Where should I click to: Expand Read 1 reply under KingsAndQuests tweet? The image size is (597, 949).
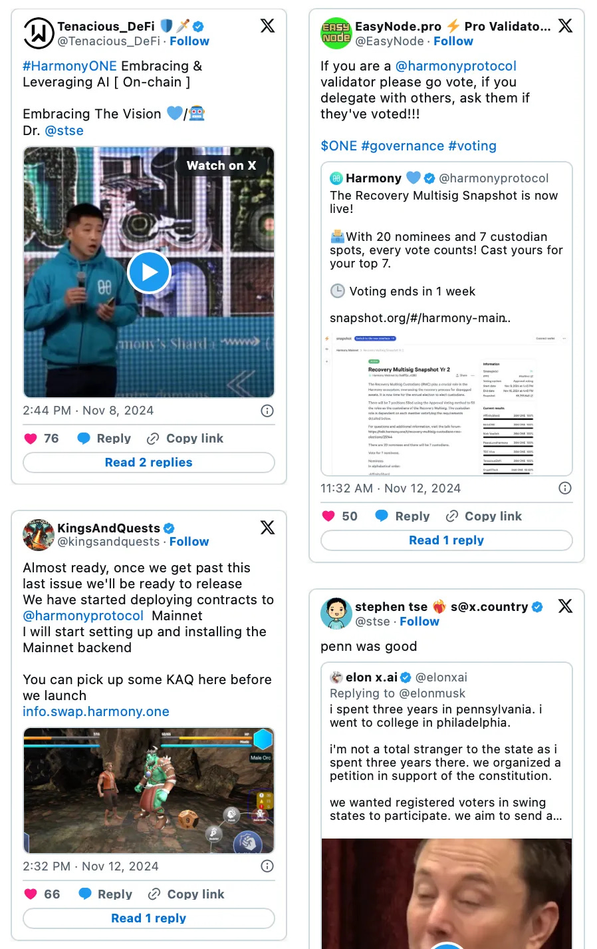149,918
